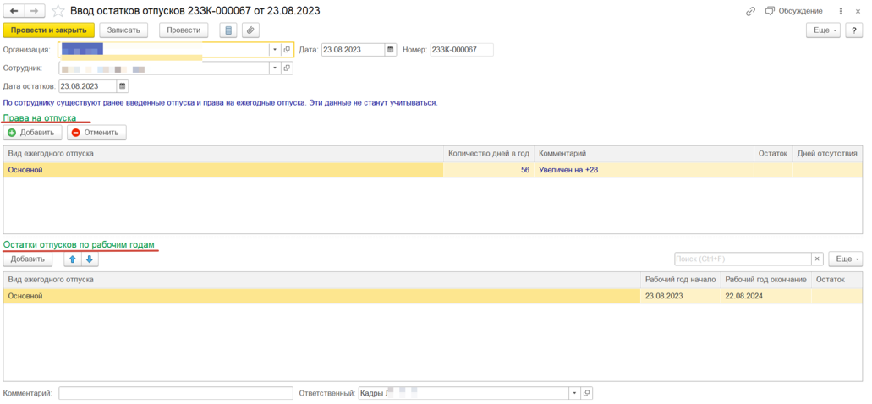Click the back navigation arrow
The image size is (872, 404).
coord(14,11)
